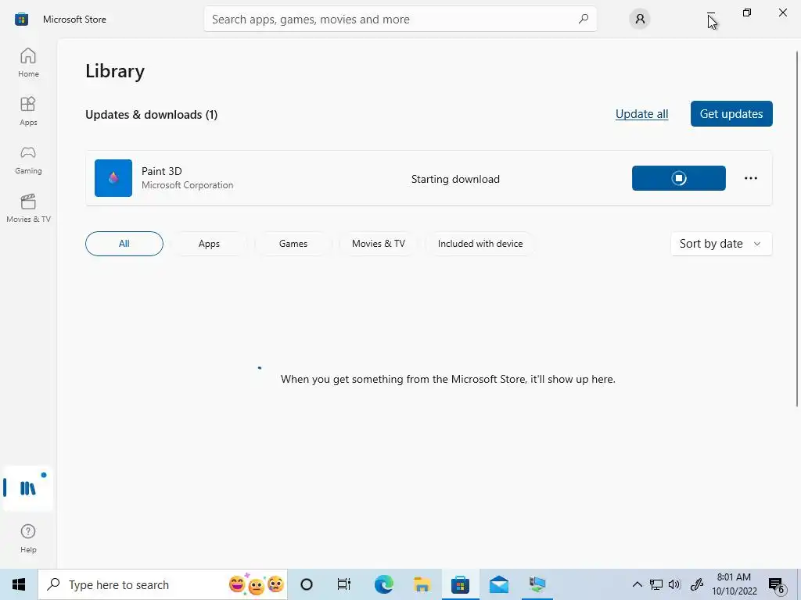Restore down the Microsoft Store window
The width and height of the screenshot is (801, 600).
747,12
